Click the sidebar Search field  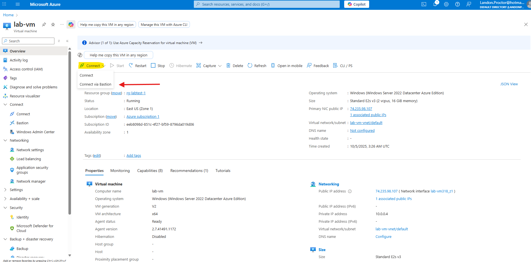coord(28,41)
